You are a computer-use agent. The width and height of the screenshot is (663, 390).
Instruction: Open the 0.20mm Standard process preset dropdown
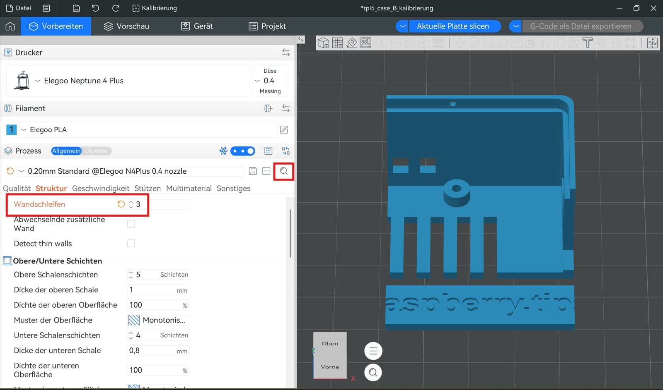(x=131, y=171)
